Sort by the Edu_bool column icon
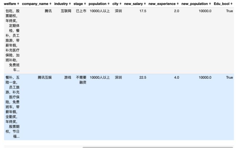Image resolution: width=236 pixels, height=148 pixels. (232, 4)
